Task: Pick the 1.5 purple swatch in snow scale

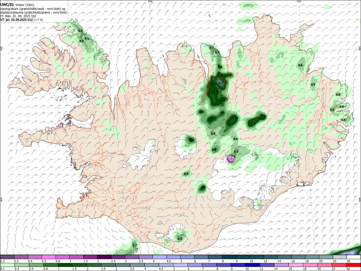Action: pos(90,257)
